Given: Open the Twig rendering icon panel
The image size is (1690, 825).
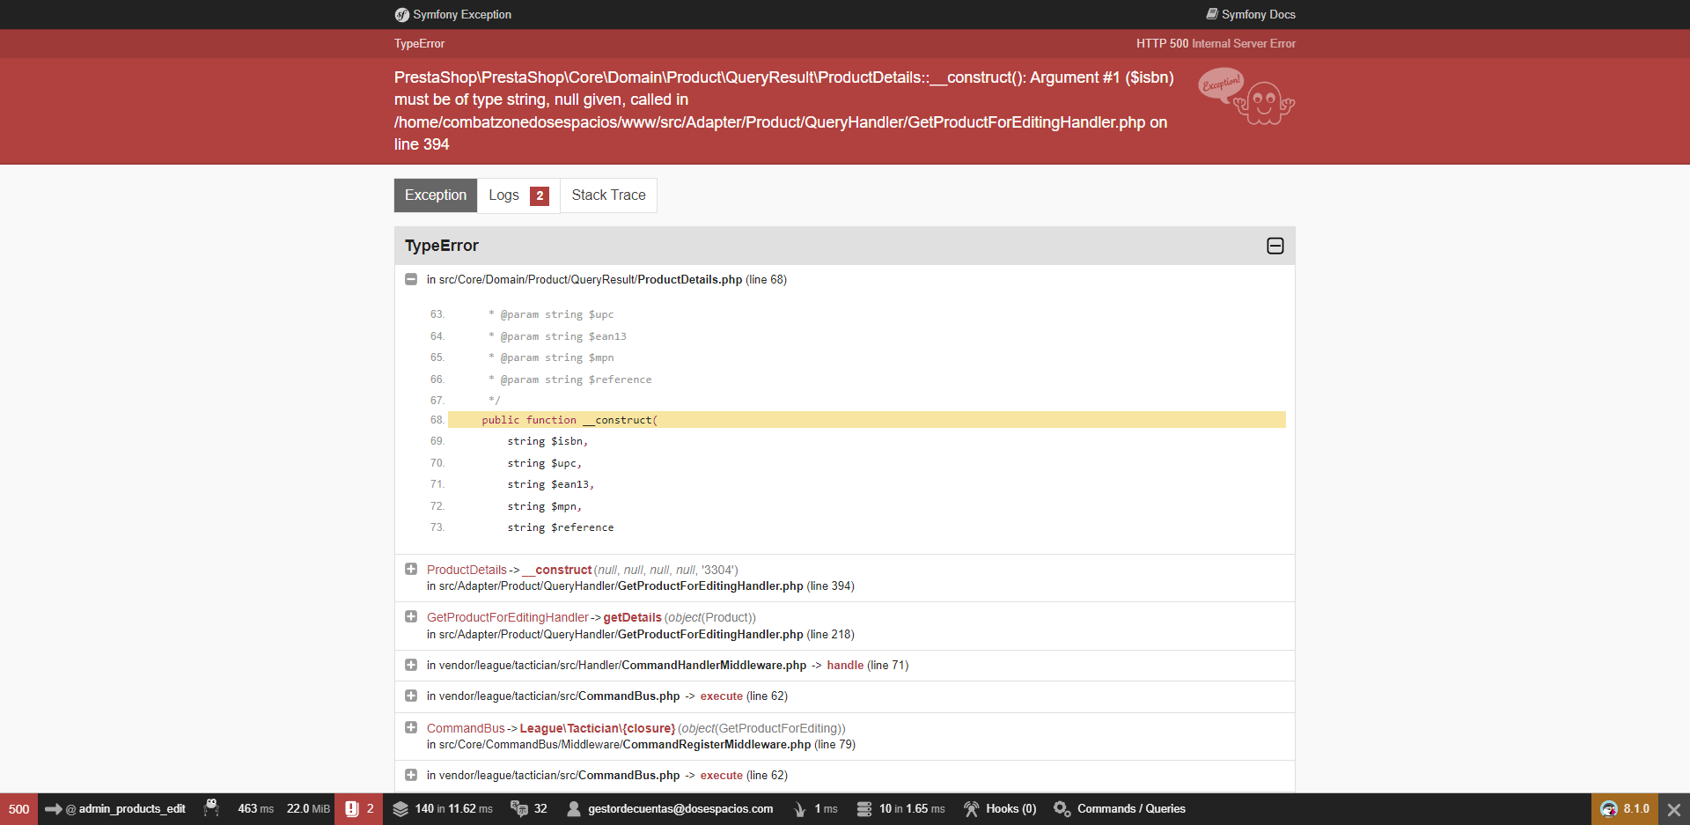Looking at the screenshot, I should [800, 809].
